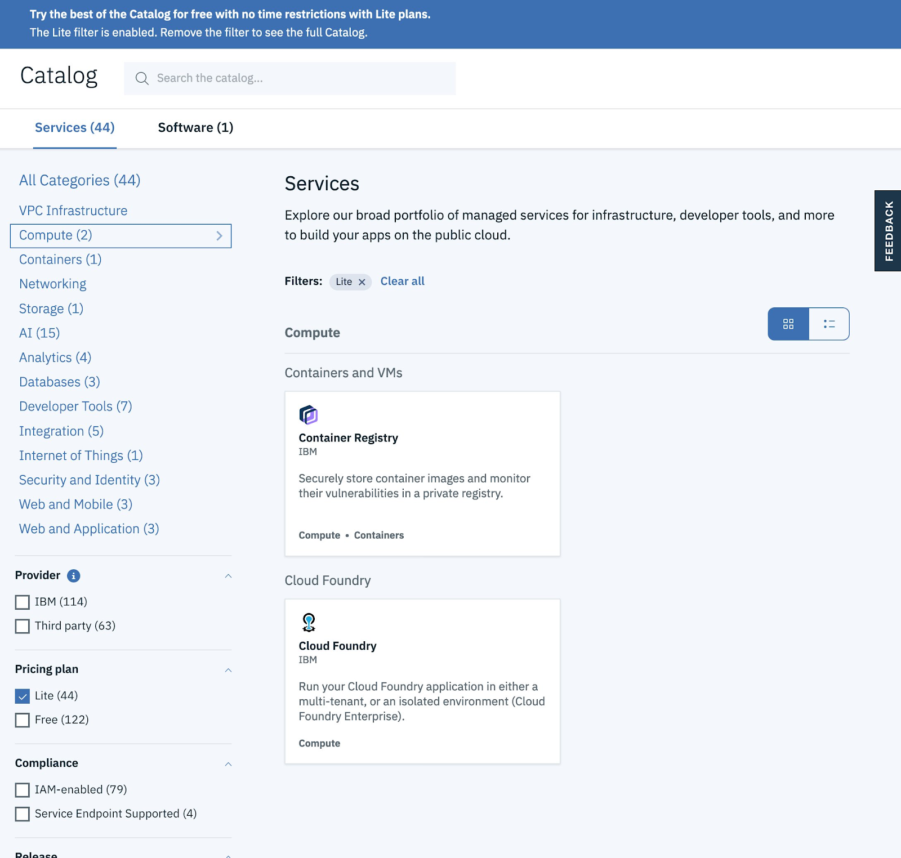
Task: Open the Container Registry service title
Action: click(349, 438)
